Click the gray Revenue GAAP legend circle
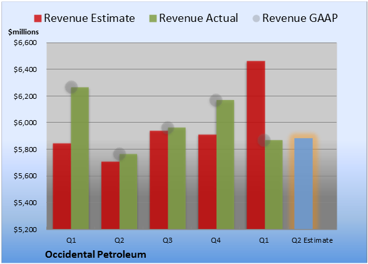The image size is (368, 264). pyautogui.click(x=257, y=18)
